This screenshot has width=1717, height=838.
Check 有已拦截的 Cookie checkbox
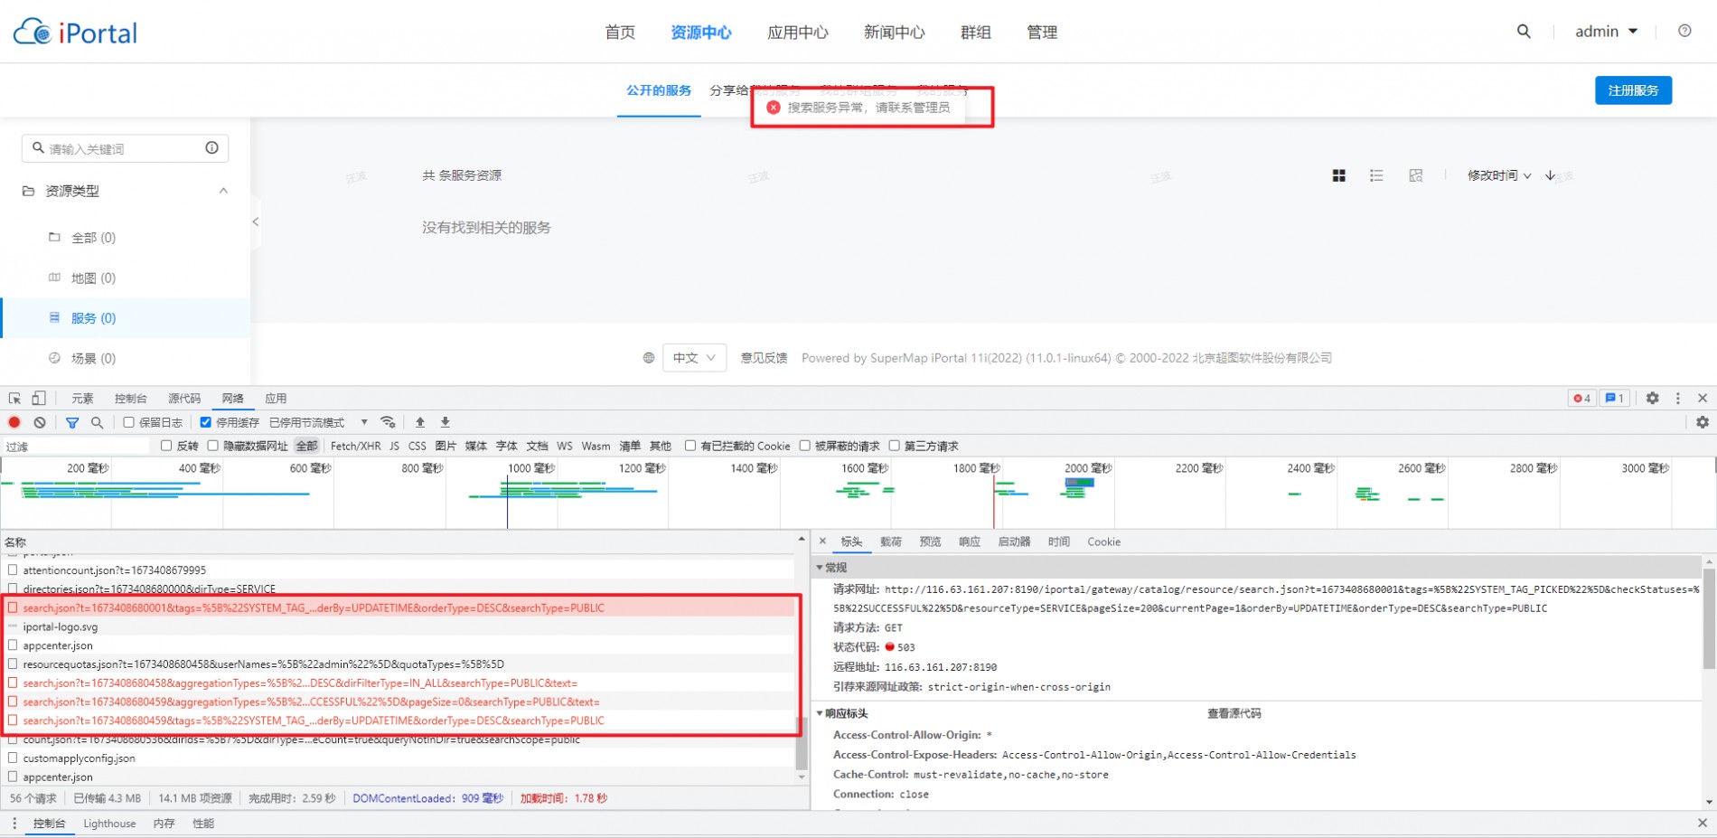coord(690,446)
